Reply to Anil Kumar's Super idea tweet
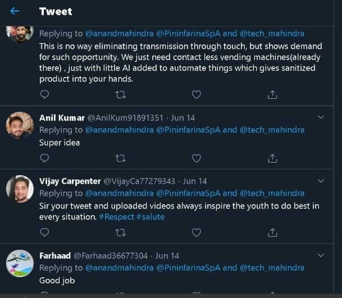 [45, 159]
